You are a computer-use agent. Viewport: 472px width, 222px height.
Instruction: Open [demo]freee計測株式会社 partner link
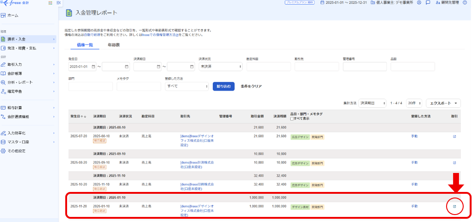(x=197, y=164)
